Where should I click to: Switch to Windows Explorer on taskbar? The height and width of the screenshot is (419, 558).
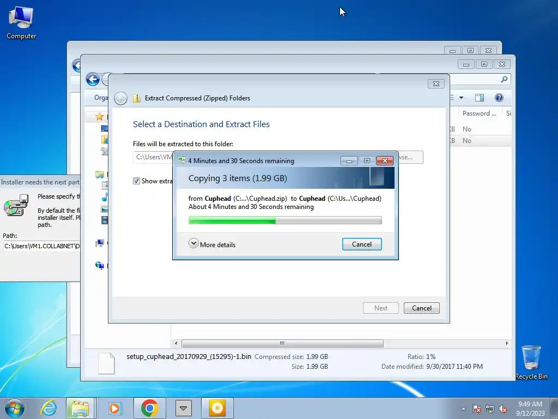pos(80,408)
